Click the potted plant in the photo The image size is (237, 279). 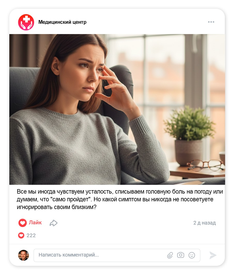click(189, 135)
